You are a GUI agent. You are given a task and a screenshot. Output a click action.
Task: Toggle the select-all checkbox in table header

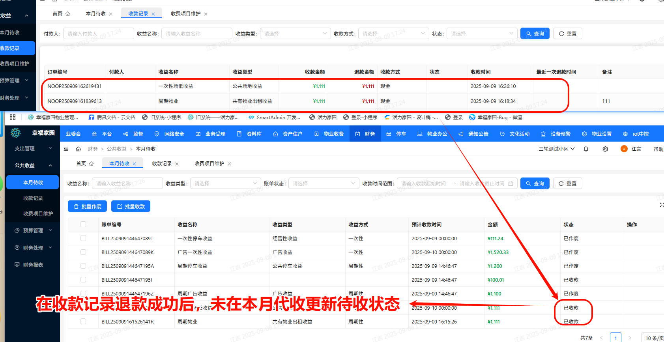pyautogui.click(x=83, y=224)
